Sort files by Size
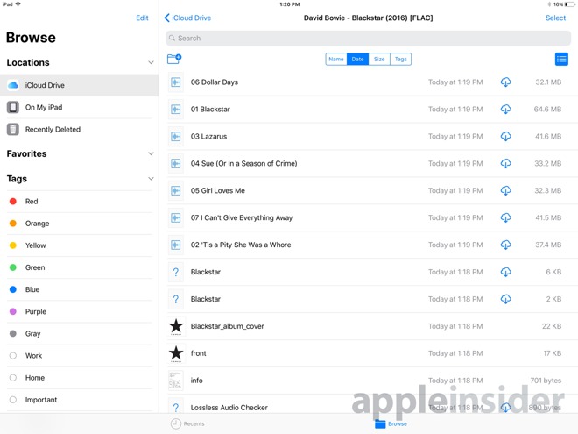Image resolution: width=578 pixels, height=434 pixels. click(x=379, y=59)
